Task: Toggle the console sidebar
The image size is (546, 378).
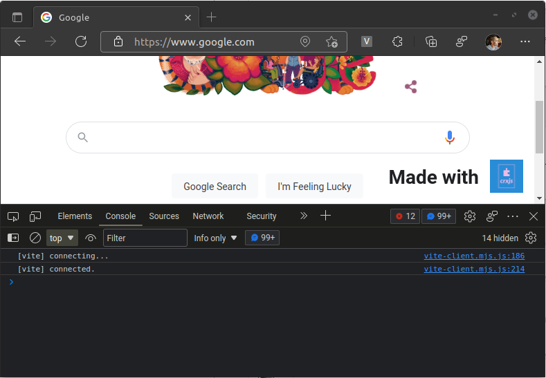Action: tap(13, 238)
